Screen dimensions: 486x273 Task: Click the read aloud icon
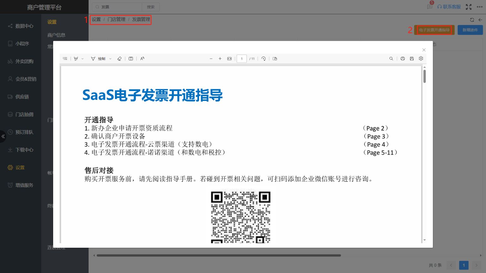(x=142, y=58)
